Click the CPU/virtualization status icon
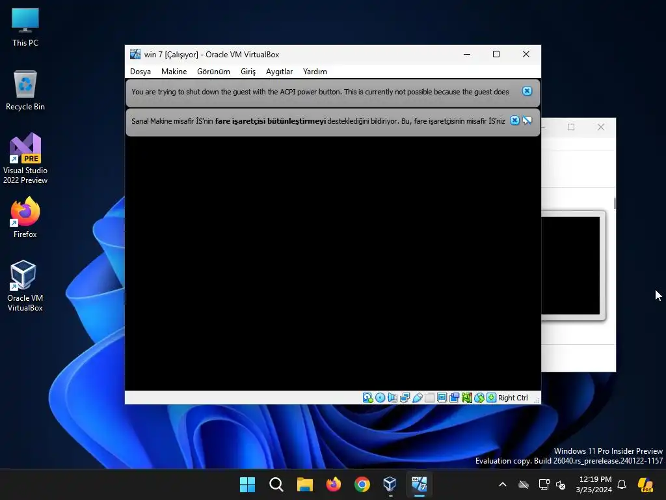 pyautogui.click(x=466, y=398)
